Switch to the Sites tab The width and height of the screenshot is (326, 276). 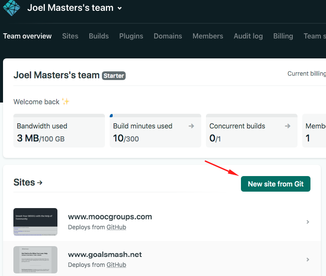pyautogui.click(x=70, y=36)
